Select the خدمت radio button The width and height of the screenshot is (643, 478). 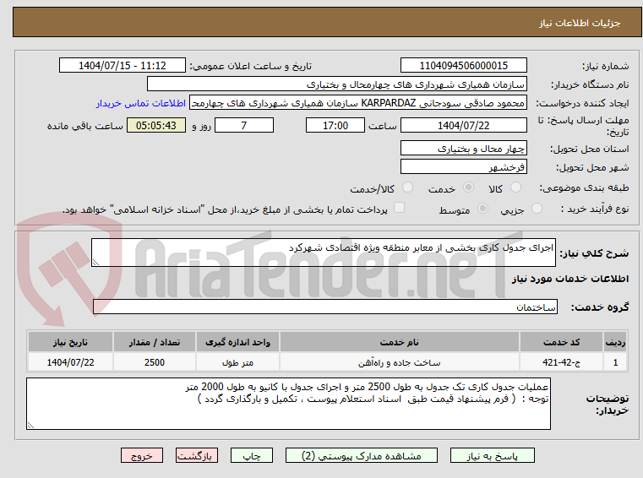click(468, 187)
